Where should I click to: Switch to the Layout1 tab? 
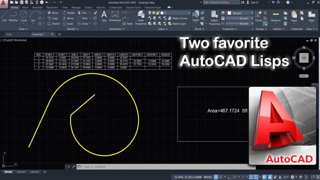click(21, 172)
